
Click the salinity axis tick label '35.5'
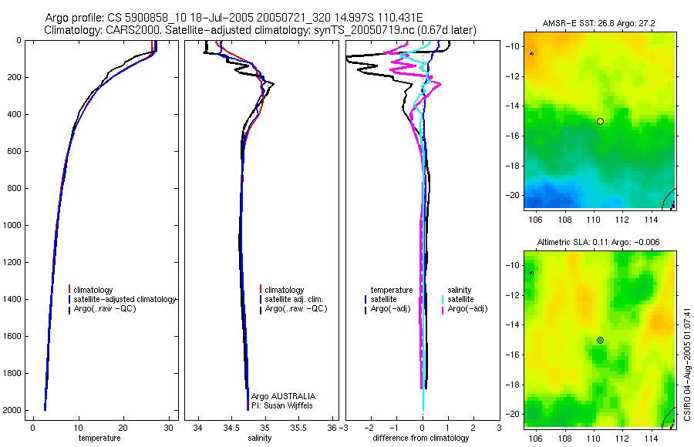tap(298, 428)
